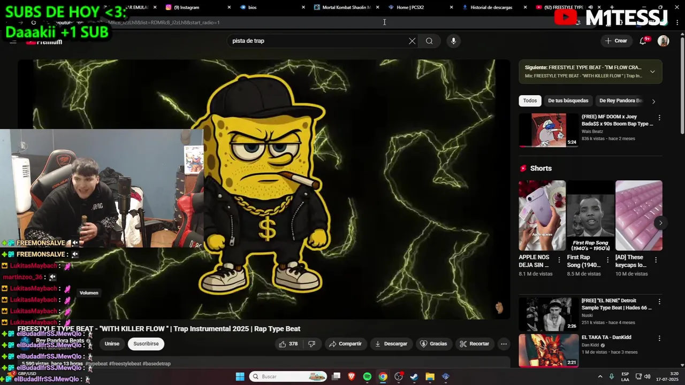Mute the FREESTYLE TYPE tab audio icon

[590, 7]
